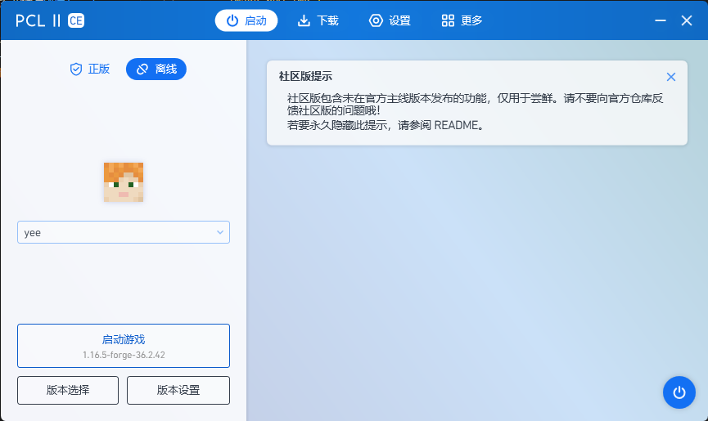Expand the yee username dropdown arrow

(220, 232)
